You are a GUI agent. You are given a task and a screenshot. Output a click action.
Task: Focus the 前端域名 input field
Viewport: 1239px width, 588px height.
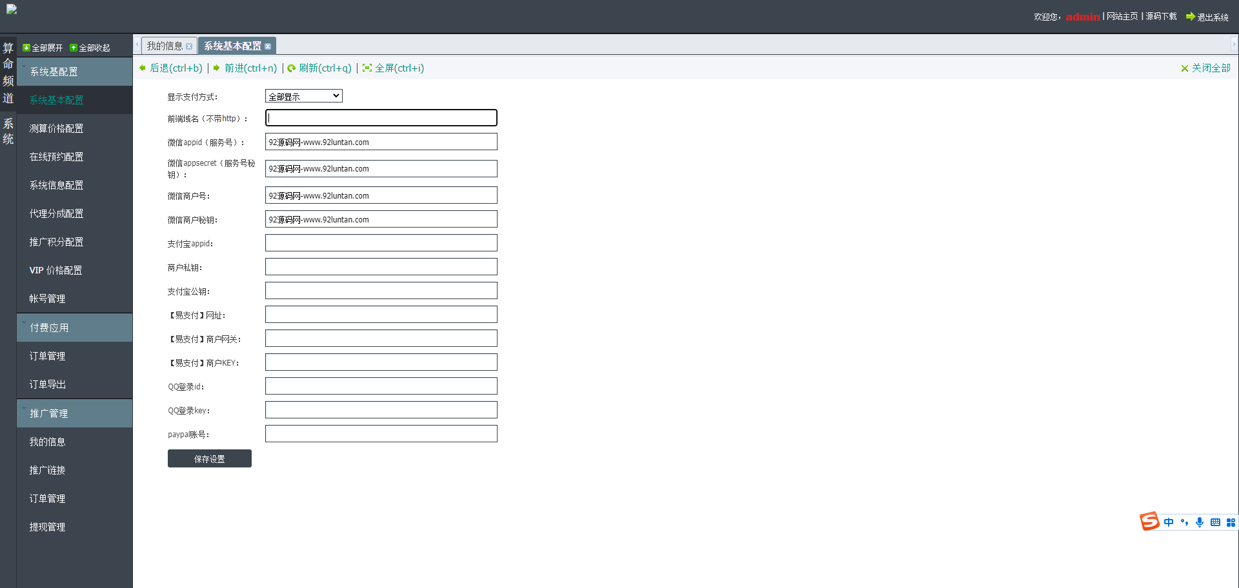(x=381, y=117)
